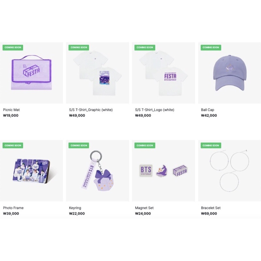Open the Magnet Set product image
261x261 pixels.
pyautogui.click(x=163, y=171)
